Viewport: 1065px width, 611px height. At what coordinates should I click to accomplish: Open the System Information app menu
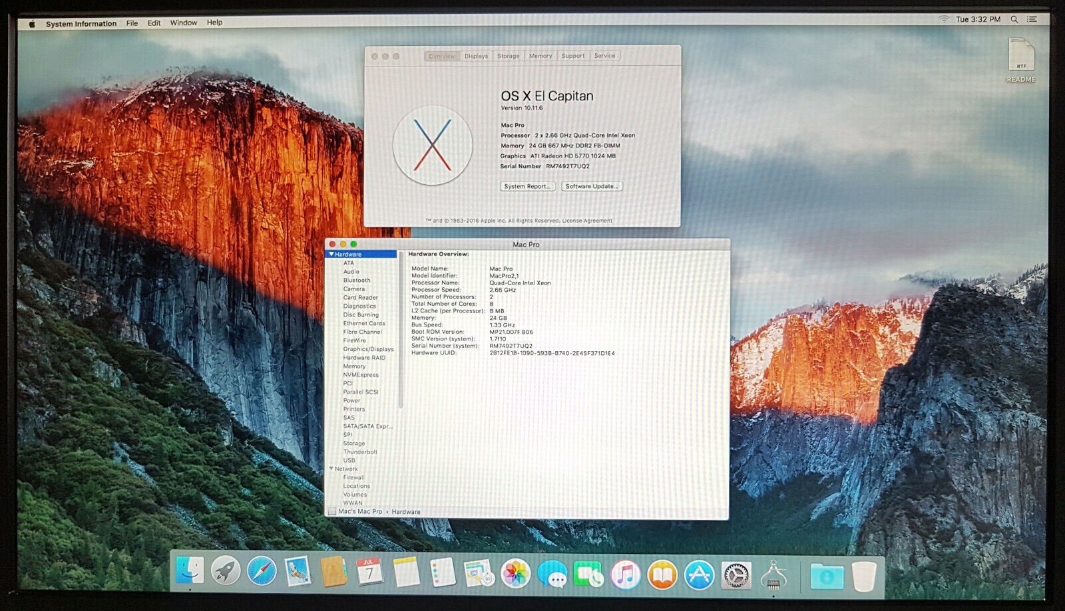[81, 24]
